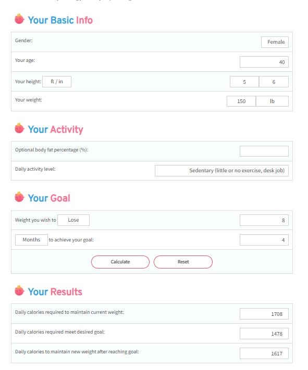Click the weight amount to lose field

coord(264,220)
